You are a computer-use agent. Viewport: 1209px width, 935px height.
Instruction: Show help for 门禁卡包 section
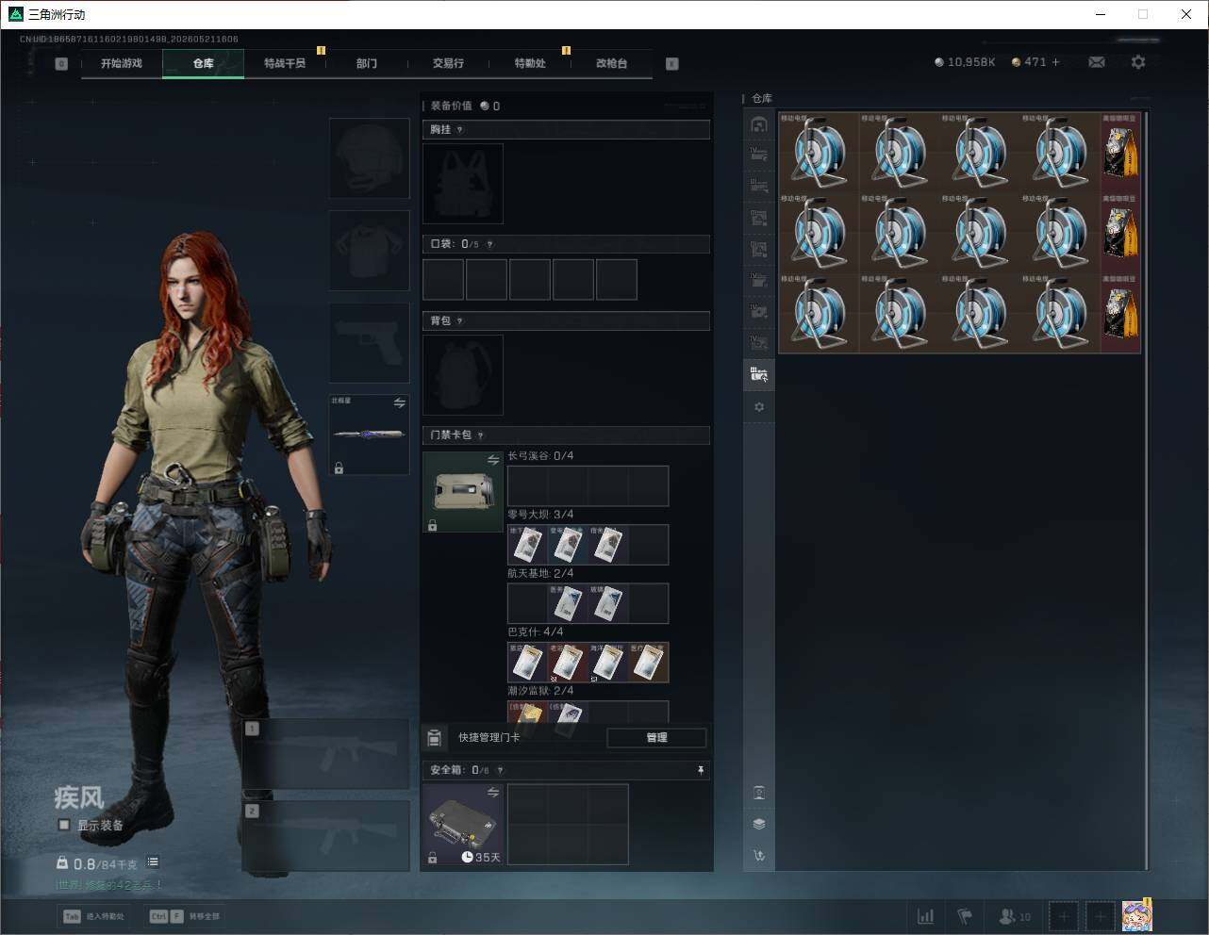(x=481, y=435)
